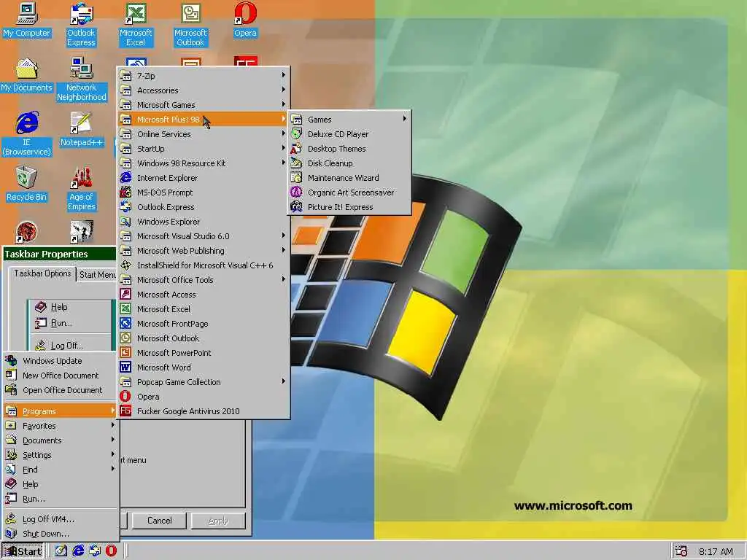Click the system tray scheduler icon
Viewport: 747px width, 560px height.
[x=681, y=551]
